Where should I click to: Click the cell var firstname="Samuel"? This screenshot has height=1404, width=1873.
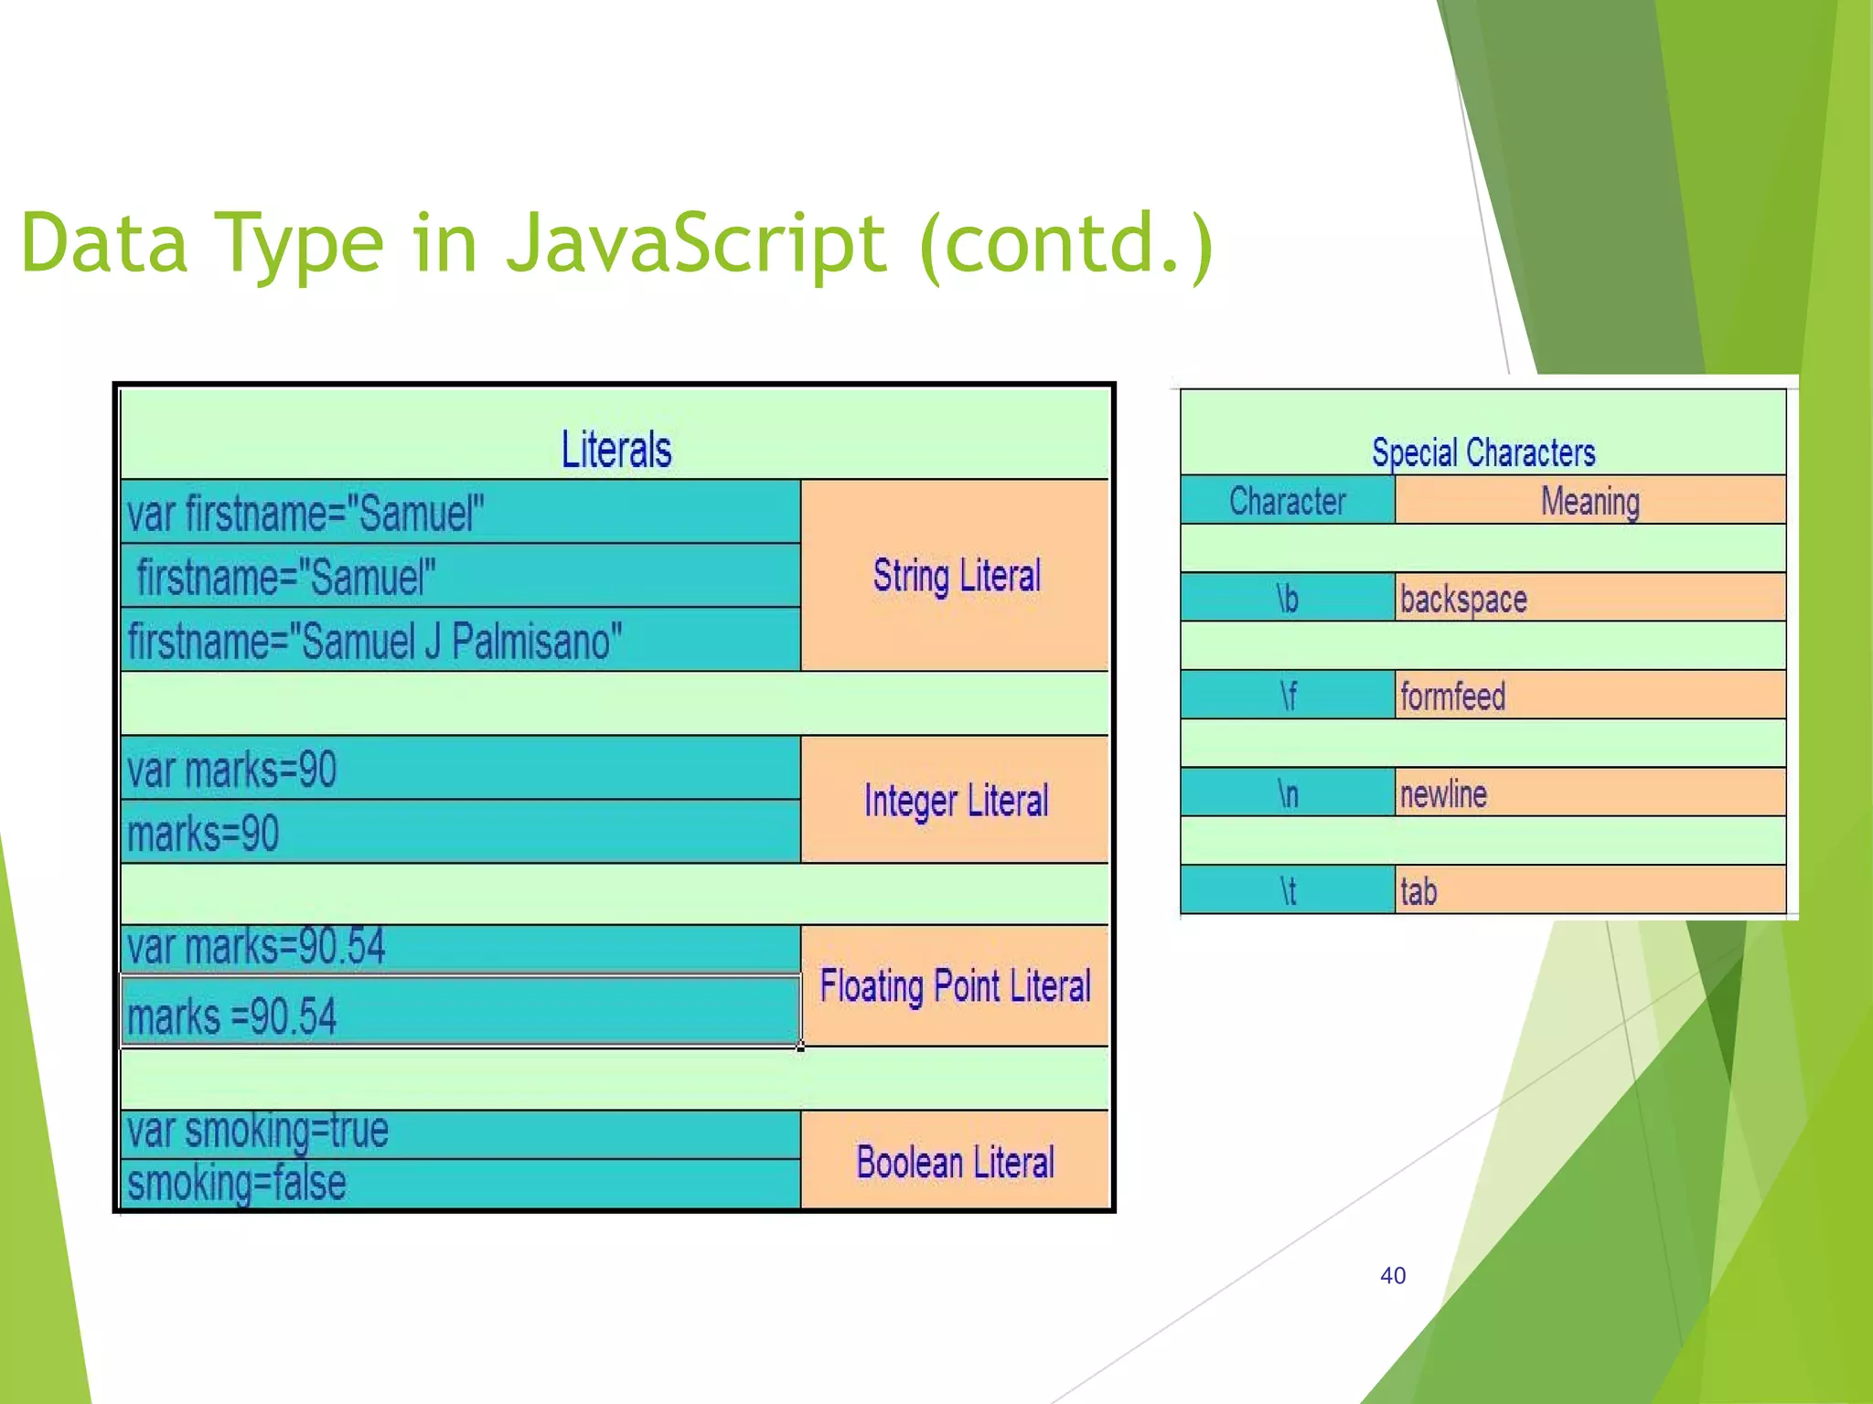click(461, 512)
